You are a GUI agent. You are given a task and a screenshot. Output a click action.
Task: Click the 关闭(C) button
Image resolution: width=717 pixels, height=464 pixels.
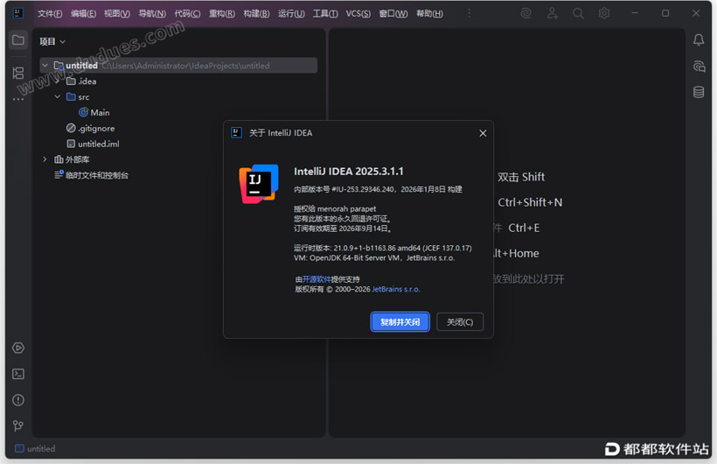click(x=460, y=322)
